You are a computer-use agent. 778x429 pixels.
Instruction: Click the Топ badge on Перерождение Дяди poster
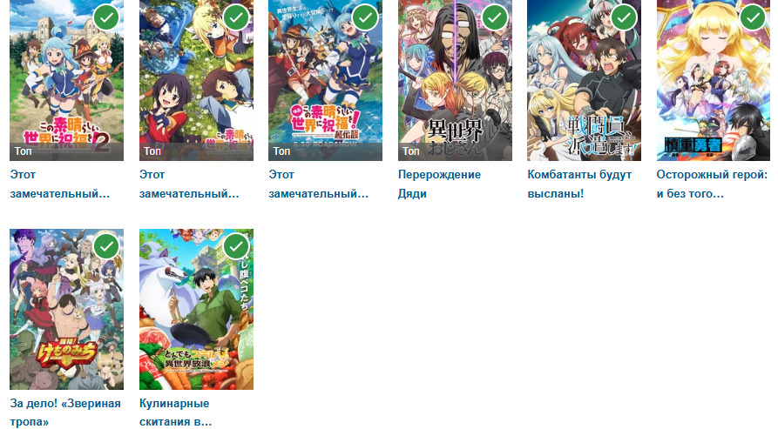coord(411,151)
